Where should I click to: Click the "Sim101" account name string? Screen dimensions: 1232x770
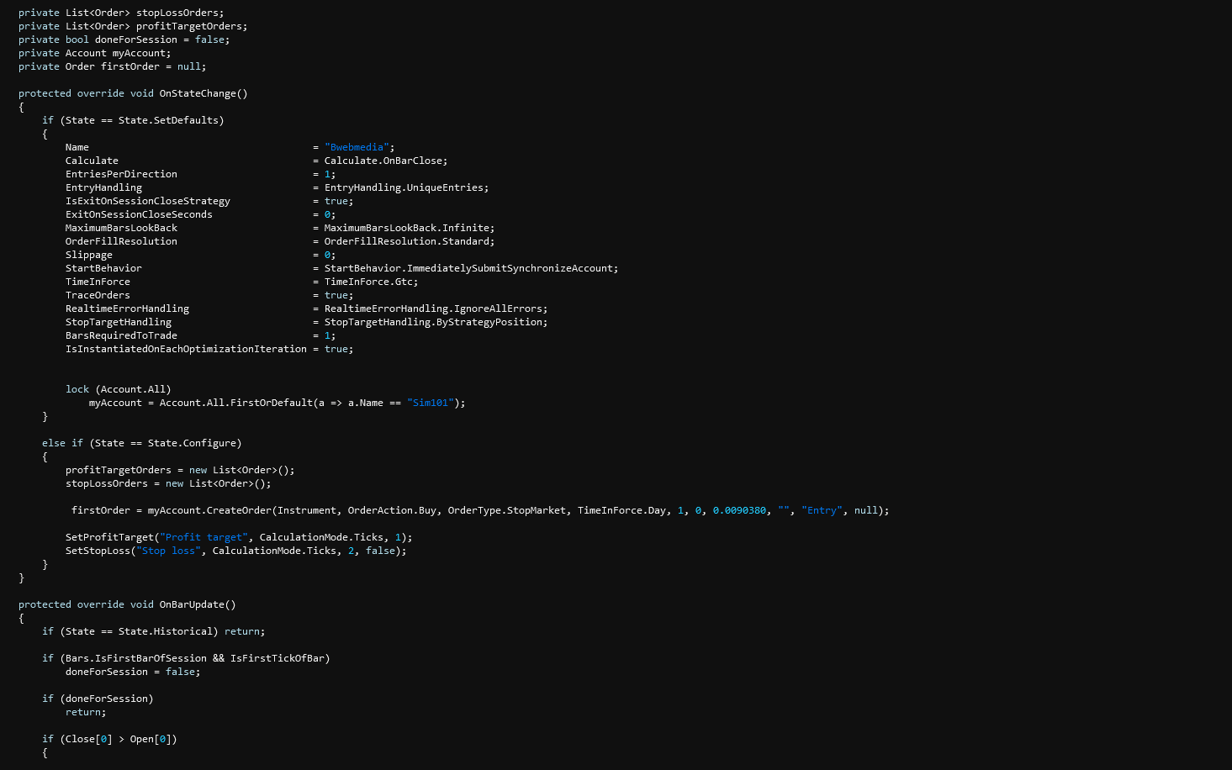coord(432,403)
